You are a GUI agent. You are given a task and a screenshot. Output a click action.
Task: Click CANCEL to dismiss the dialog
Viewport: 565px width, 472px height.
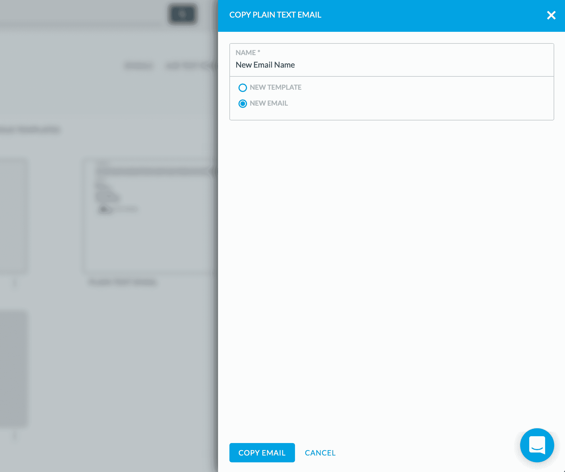pyautogui.click(x=320, y=453)
